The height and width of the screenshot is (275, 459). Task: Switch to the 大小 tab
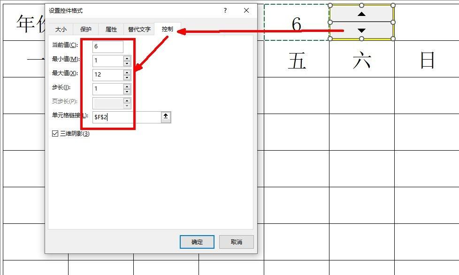click(x=61, y=29)
